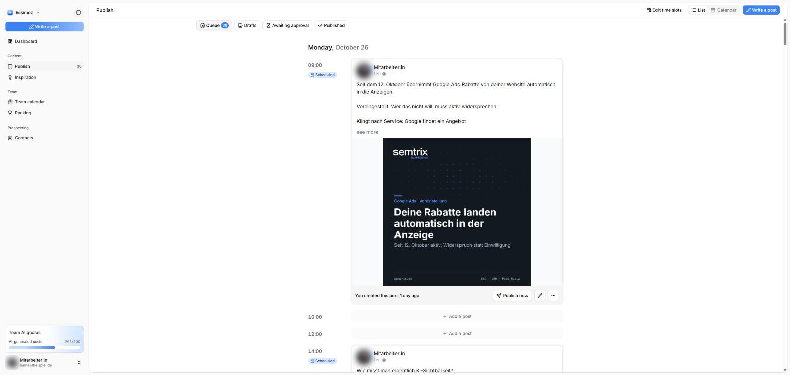Switch to Calendar view
This screenshot has width=790, height=375.
point(723,10)
